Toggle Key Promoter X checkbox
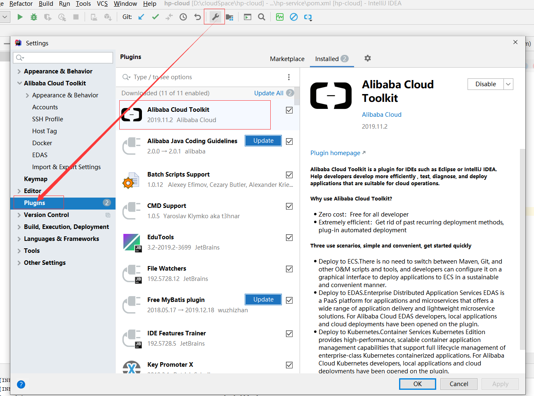 [x=289, y=365]
